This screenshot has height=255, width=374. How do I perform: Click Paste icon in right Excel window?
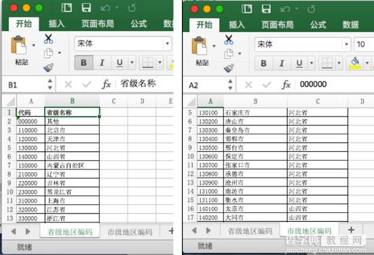pyautogui.click(x=199, y=45)
